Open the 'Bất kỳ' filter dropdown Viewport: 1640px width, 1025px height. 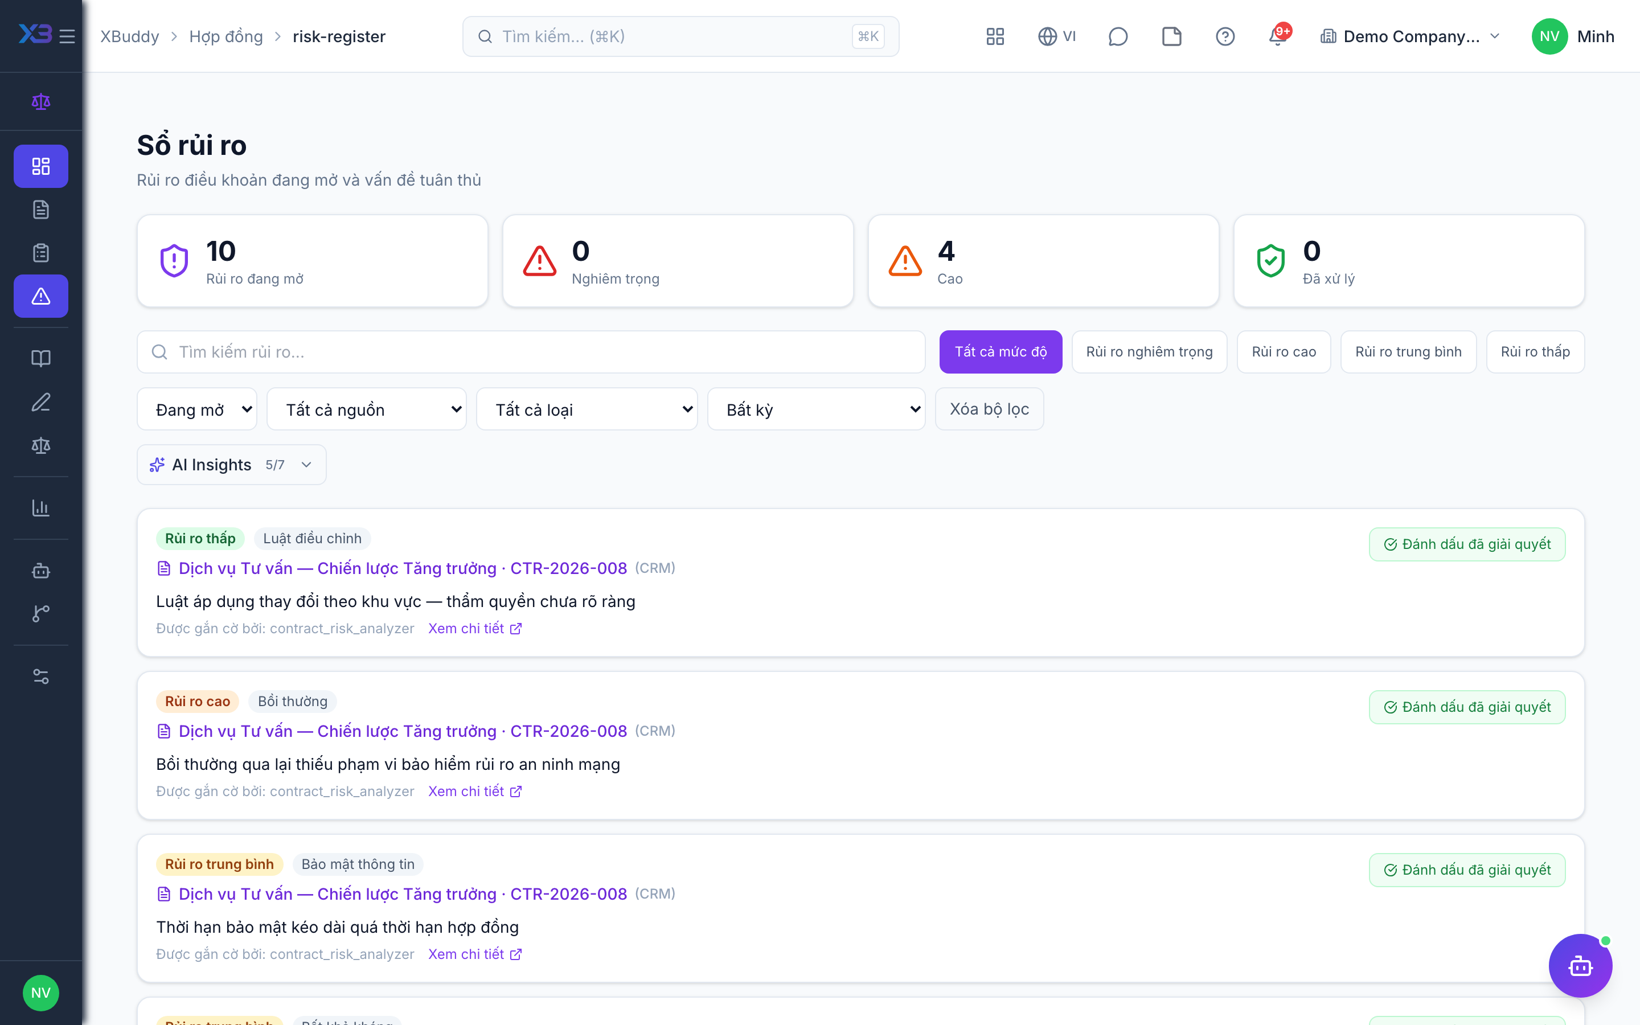(817, 409)
